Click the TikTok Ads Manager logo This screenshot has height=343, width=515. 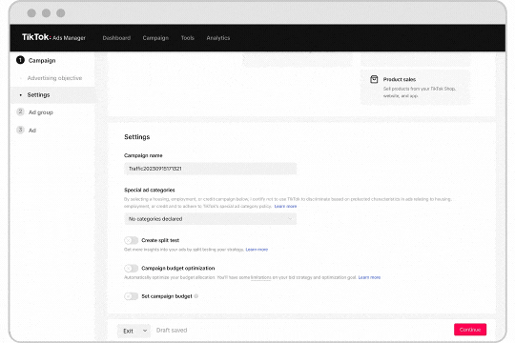[x=53, y=37]
